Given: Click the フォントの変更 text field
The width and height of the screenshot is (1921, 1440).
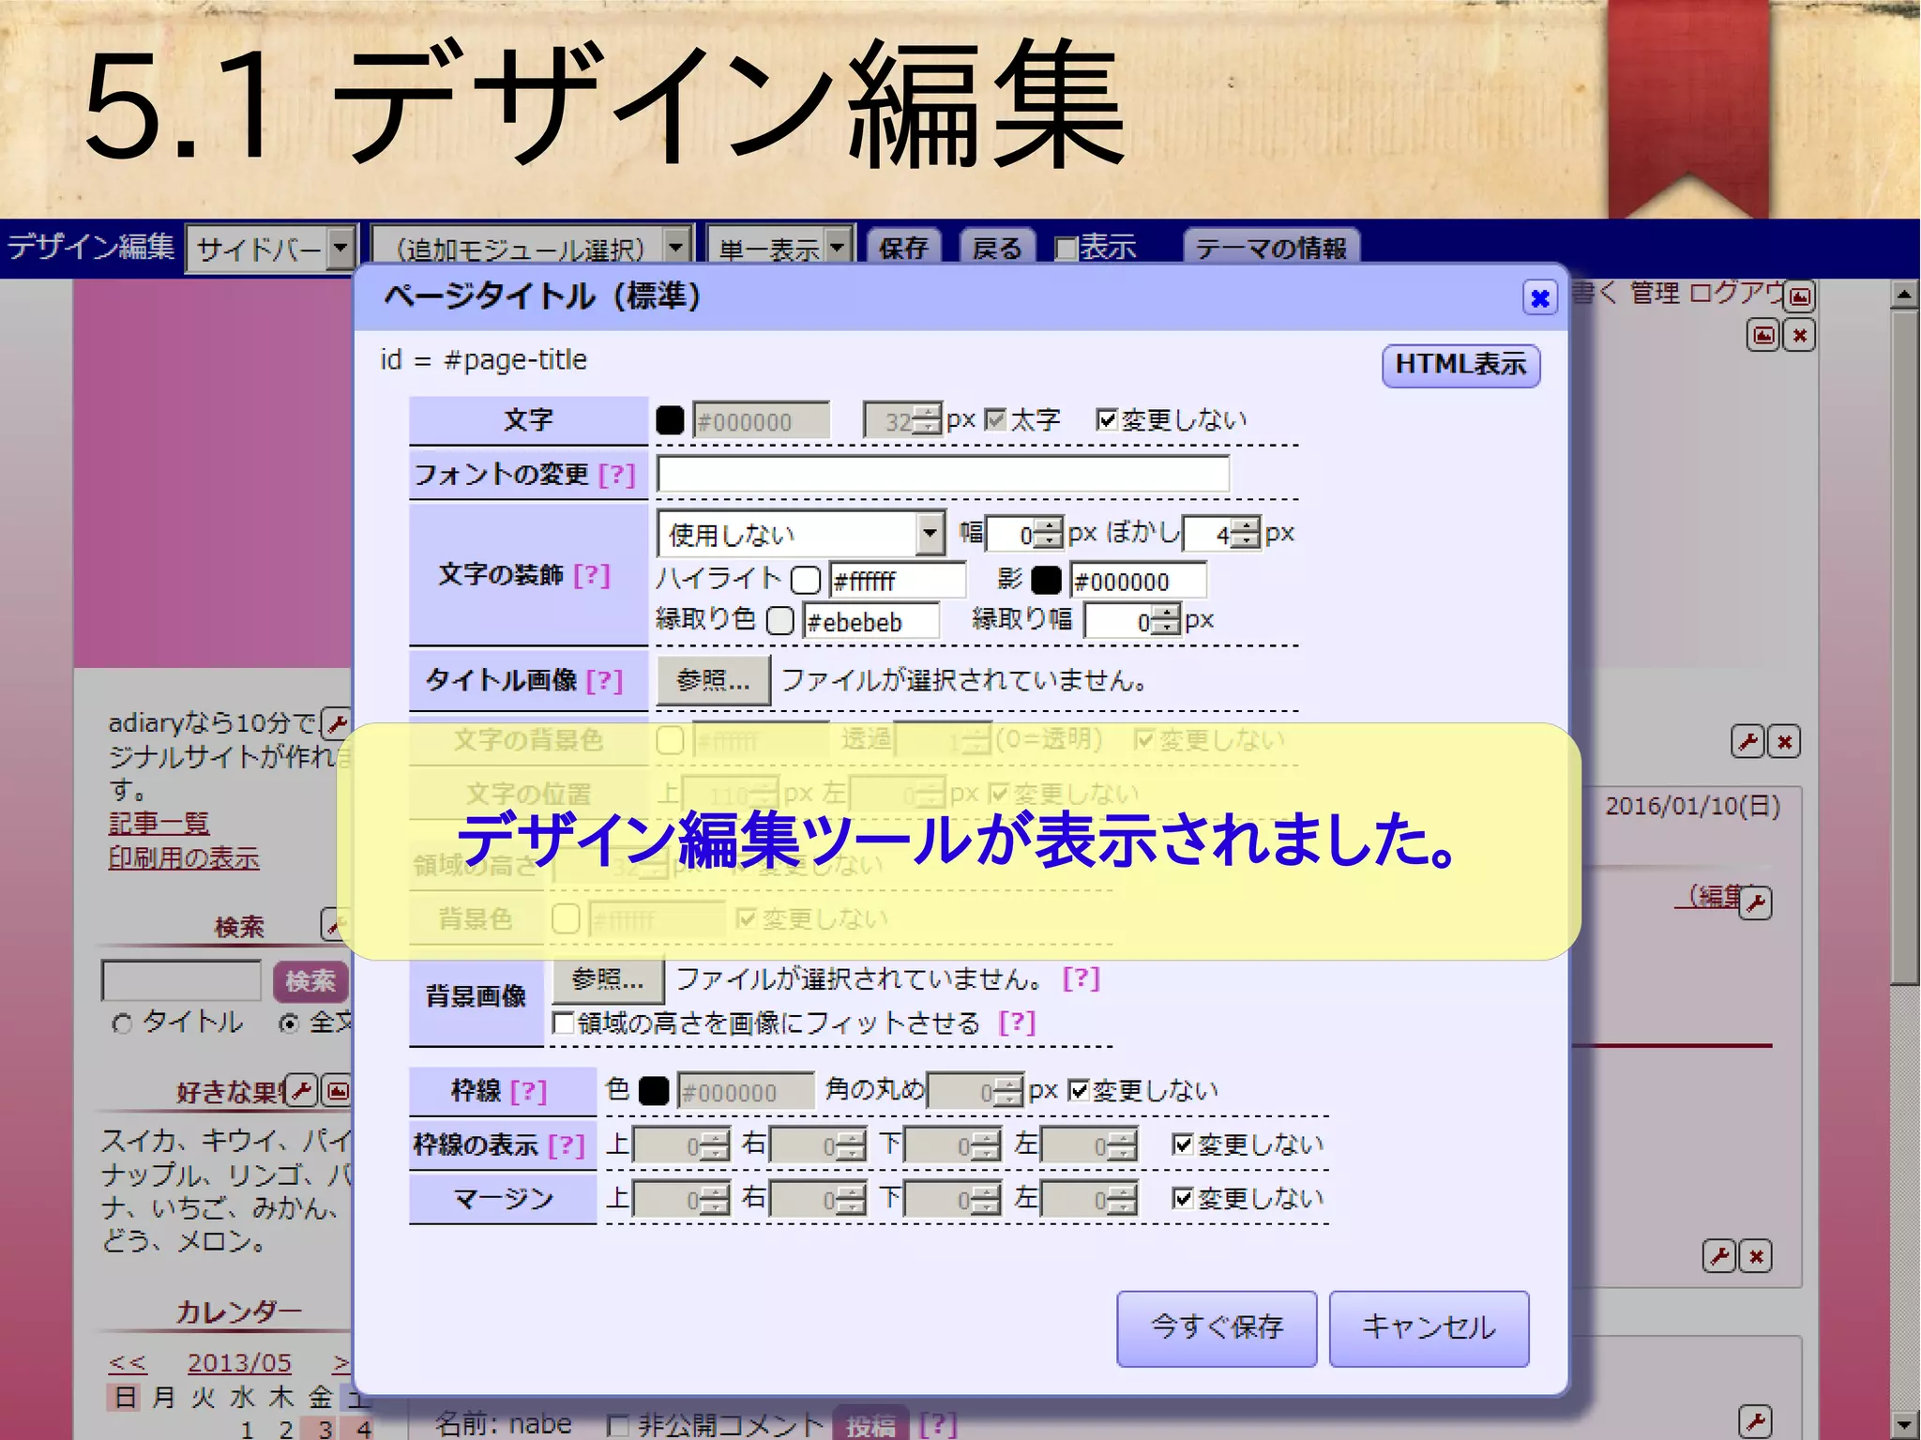Looking at the screenshot, I should [943, 475].
